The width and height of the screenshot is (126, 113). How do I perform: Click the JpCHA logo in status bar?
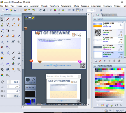tap(120, 110)
